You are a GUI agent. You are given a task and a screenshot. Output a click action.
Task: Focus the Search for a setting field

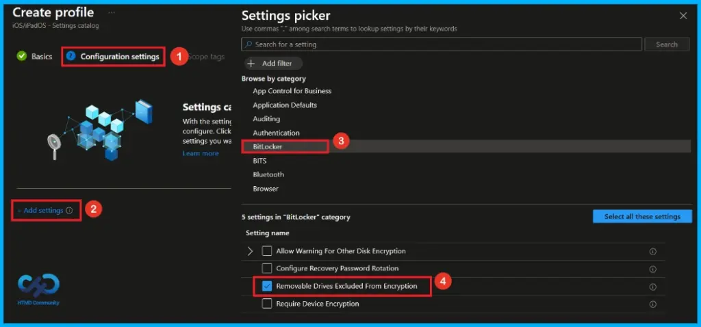point(442,44)
